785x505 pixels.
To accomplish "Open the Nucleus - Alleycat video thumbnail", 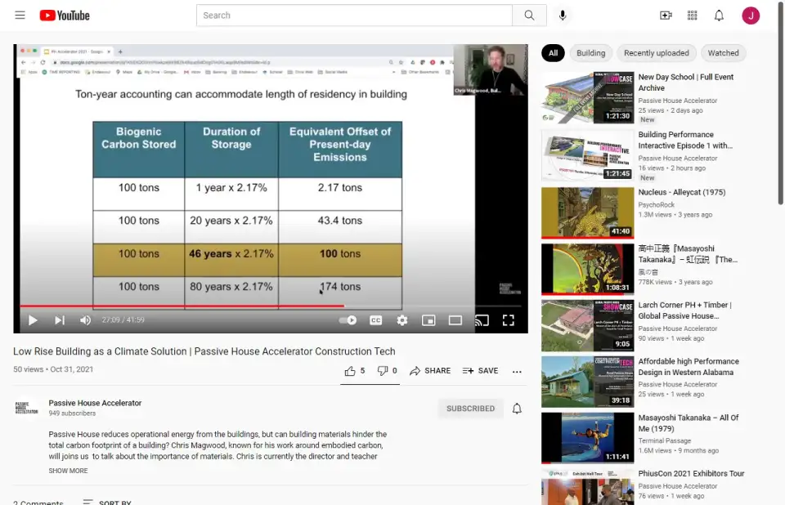I will tap(587, 212).
